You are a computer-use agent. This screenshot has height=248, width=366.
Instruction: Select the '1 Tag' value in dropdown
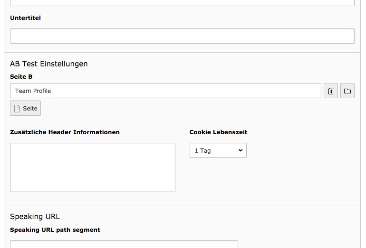203,151
